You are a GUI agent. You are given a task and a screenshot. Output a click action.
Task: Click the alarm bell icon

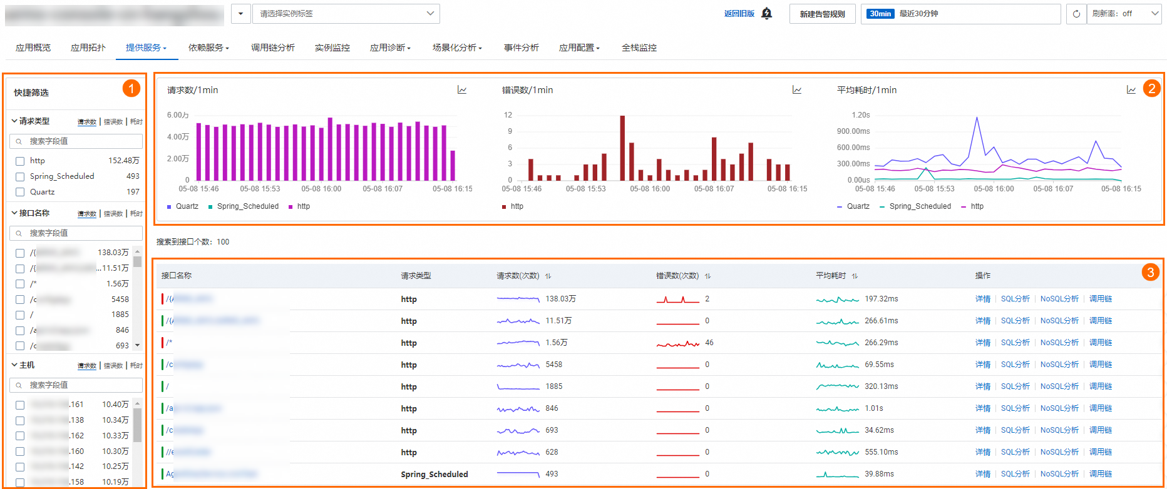[766, 13]
